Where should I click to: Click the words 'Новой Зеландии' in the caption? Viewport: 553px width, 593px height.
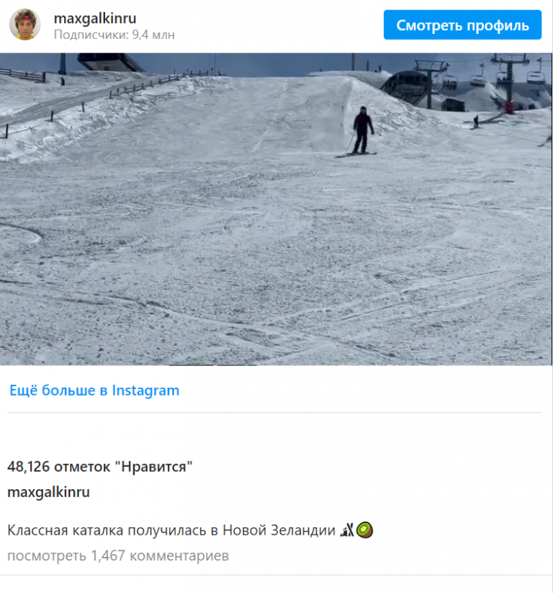(279, 530)
